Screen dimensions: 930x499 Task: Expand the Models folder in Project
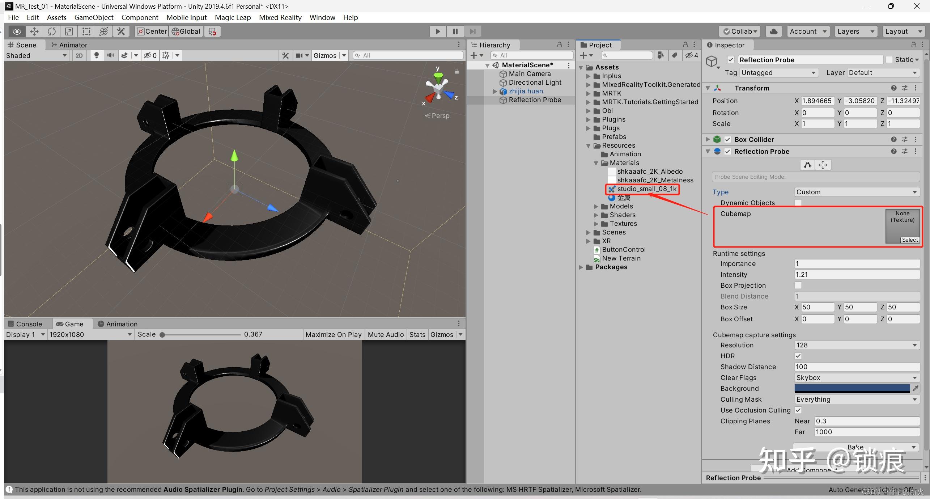click(596, 206)
